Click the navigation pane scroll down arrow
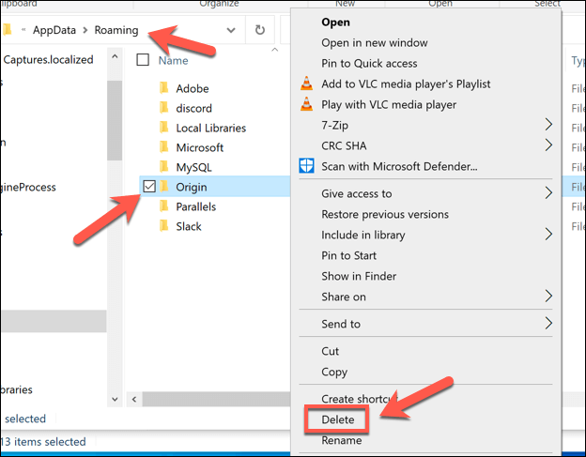 tap(115, 398)
